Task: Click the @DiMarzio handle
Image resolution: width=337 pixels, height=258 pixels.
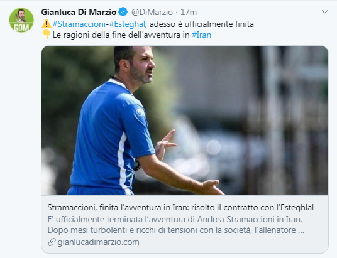Action: (x=152, y=12)
